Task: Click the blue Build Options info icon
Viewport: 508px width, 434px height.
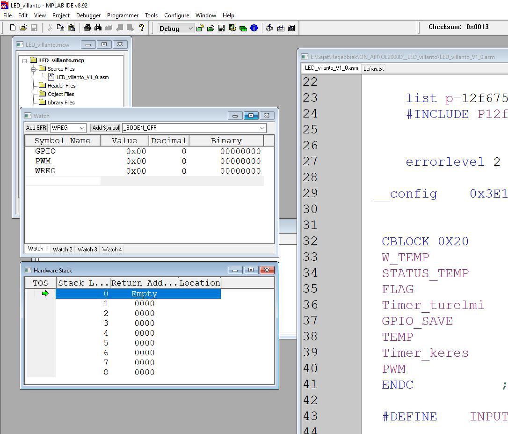Action: [254, 28]
